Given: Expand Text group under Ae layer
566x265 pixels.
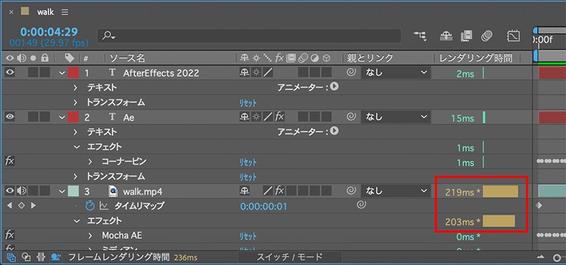Looking at the screenshot, I should [x=75, y=132].
